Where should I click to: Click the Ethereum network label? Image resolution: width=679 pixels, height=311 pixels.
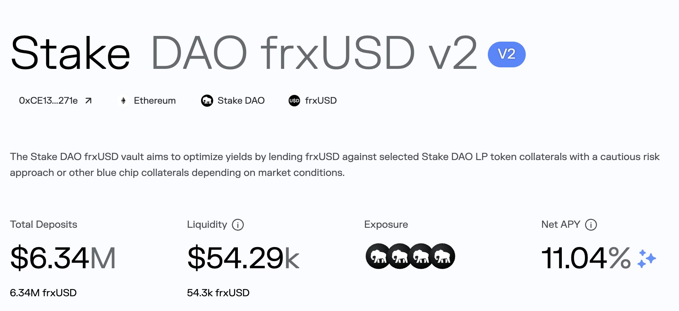155,101
